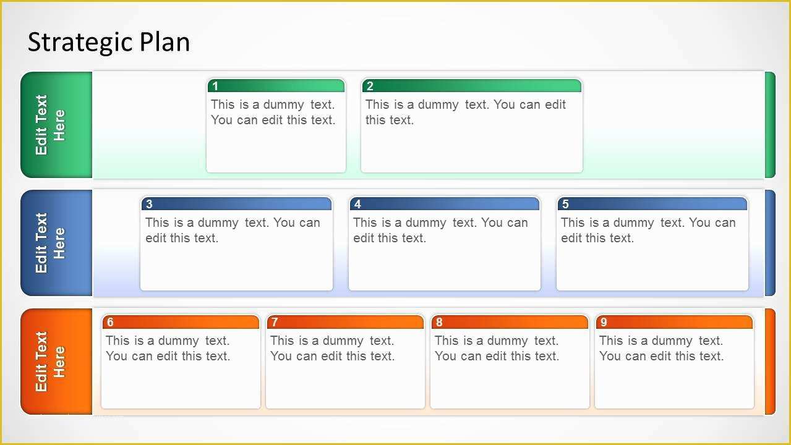
Task: Select the orange end cap of third row
Action: [x=770, y=362]
